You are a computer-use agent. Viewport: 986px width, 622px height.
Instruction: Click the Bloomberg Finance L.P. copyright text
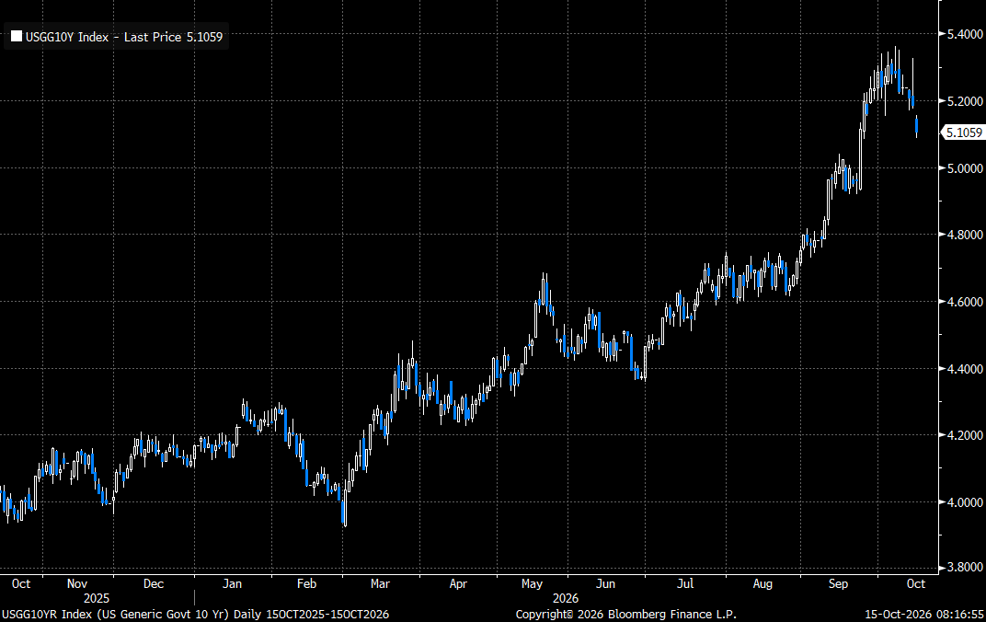[625, 615]
